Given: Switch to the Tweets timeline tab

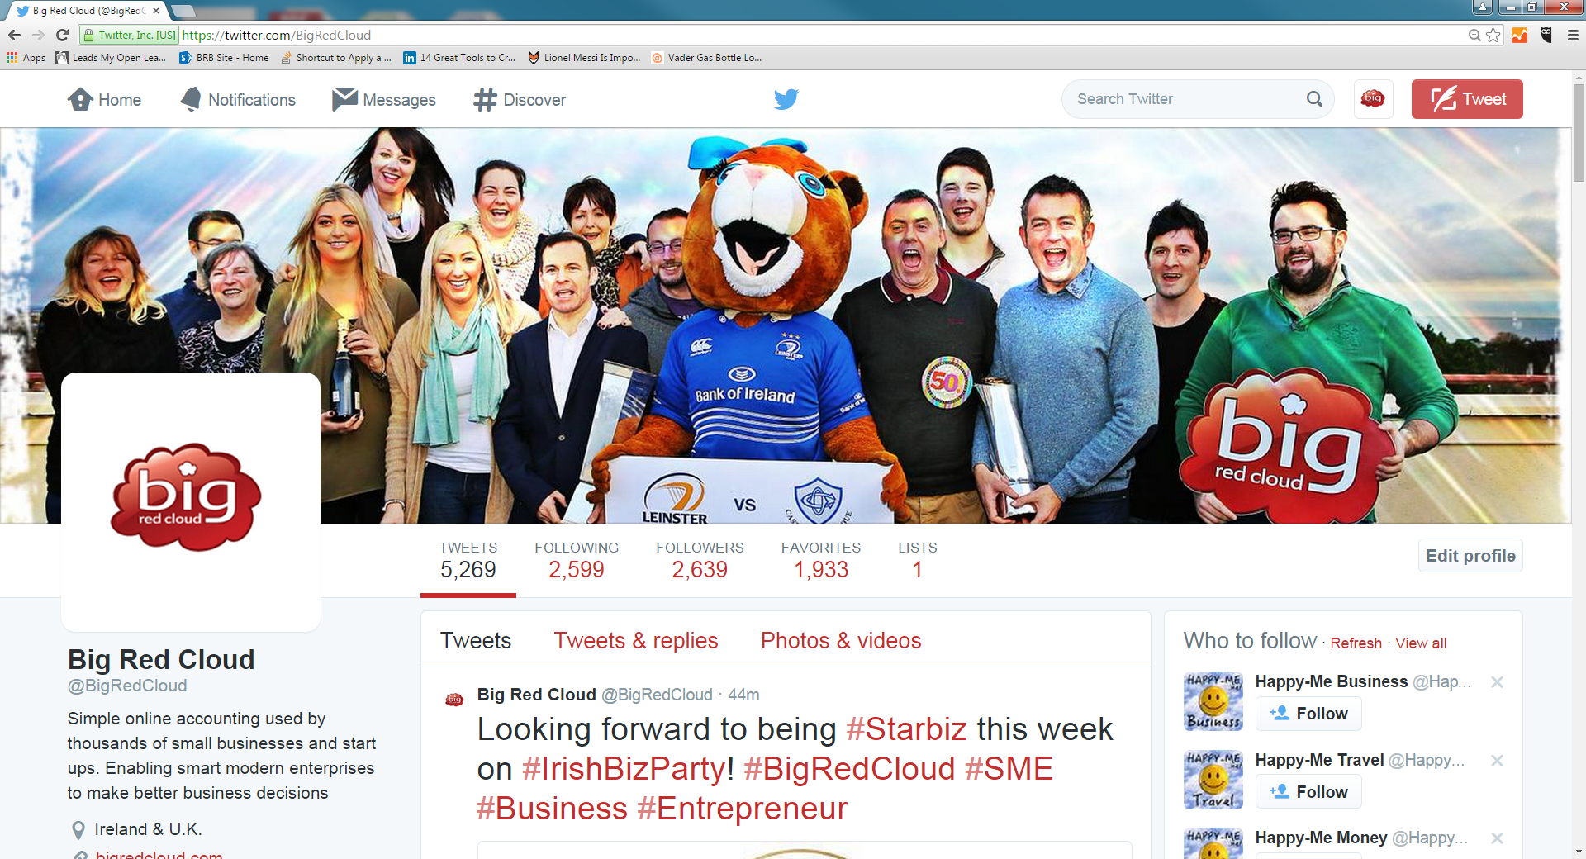Looking at the screenshot, I should 476,641.
